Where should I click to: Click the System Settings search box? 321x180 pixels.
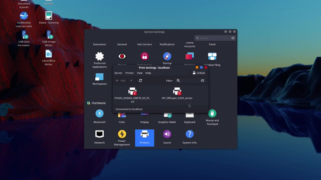click(x=215, y=38)
